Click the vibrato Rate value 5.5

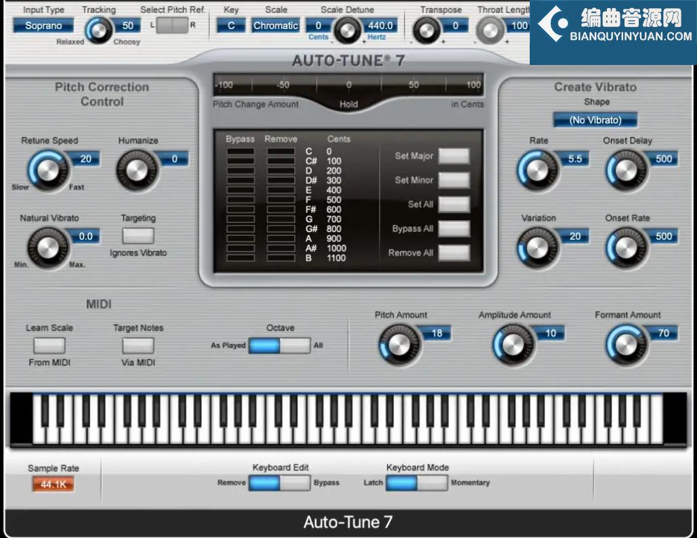(575, 158)
